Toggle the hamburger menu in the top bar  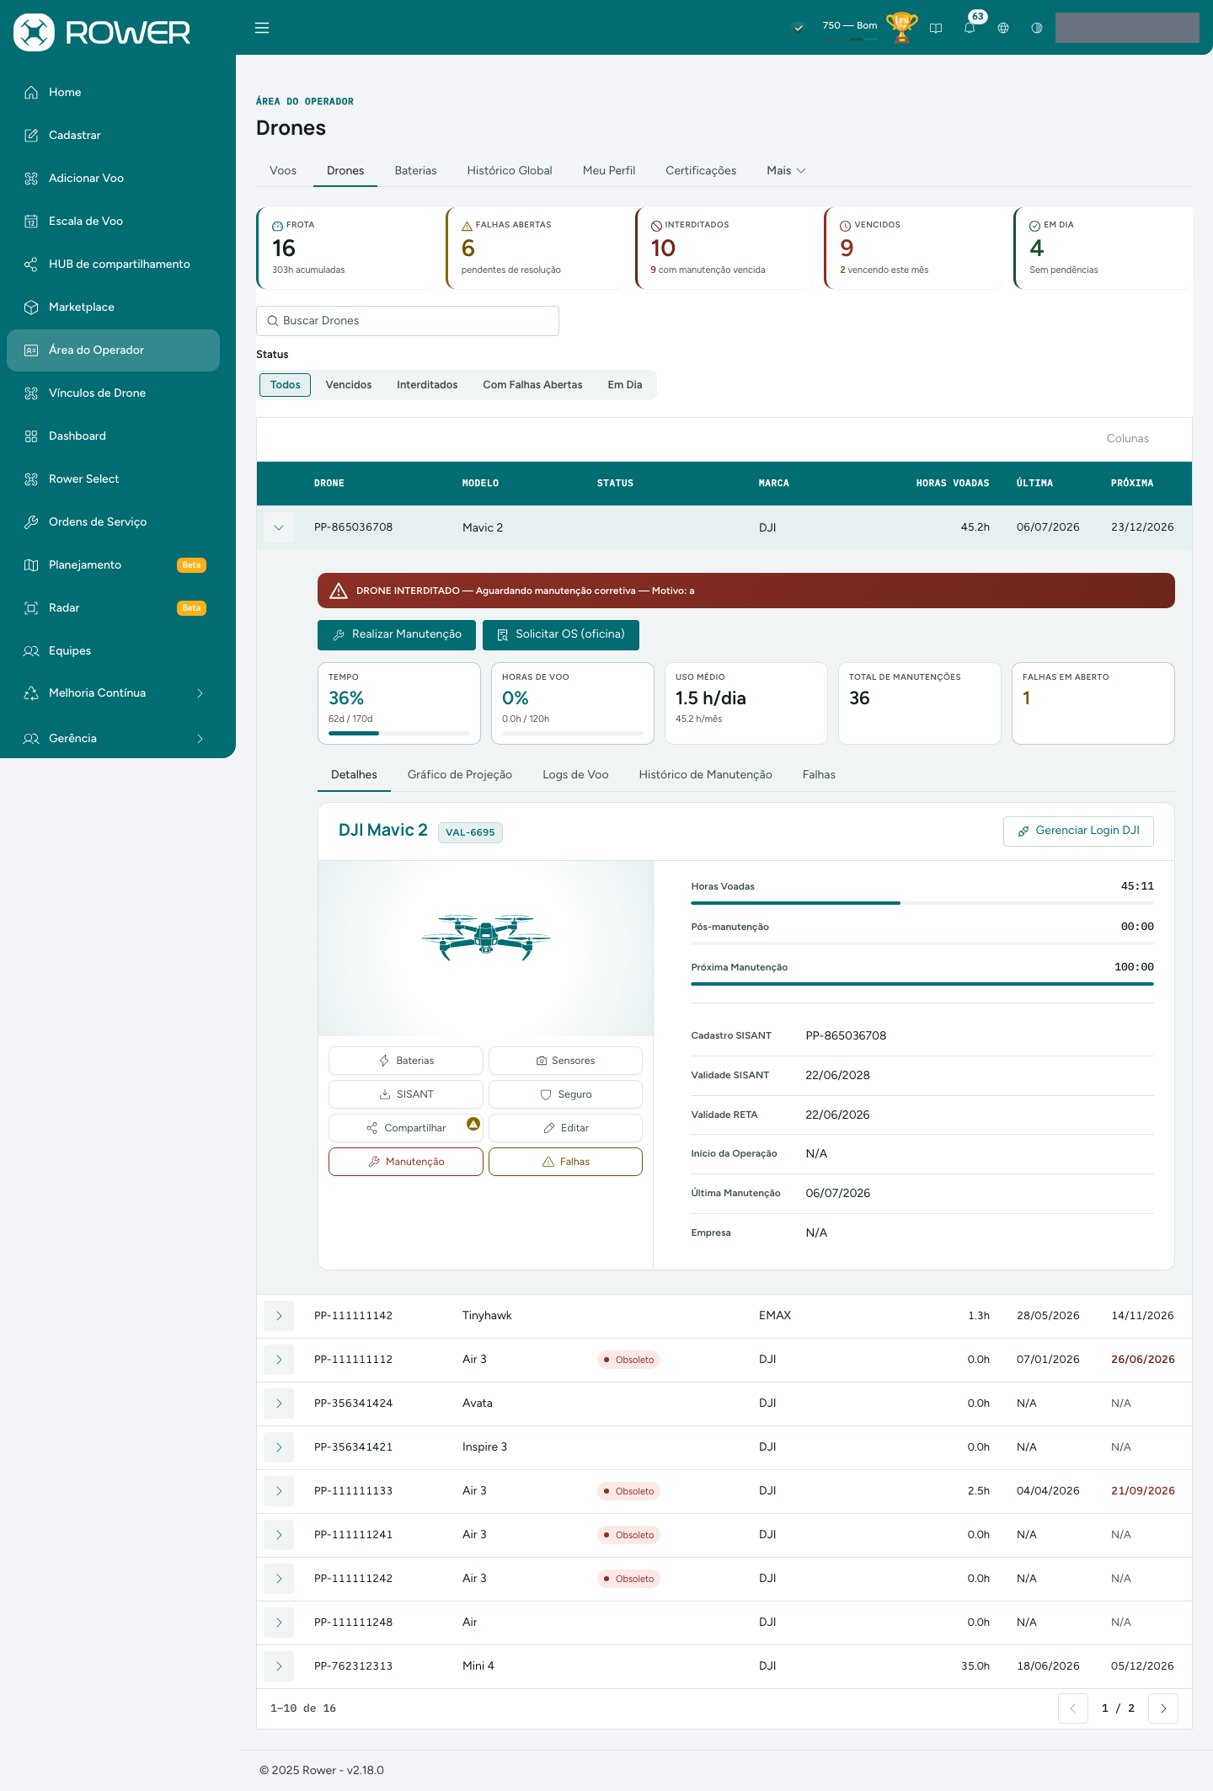tap(262, 28)
